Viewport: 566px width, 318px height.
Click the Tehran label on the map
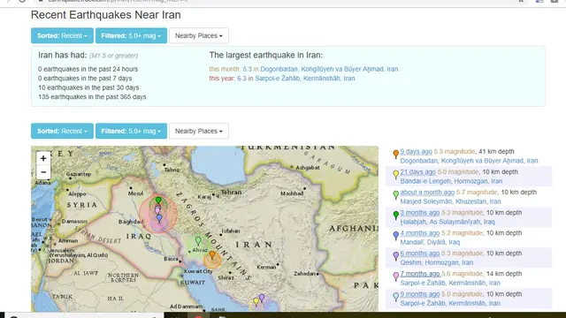[231, 193]
